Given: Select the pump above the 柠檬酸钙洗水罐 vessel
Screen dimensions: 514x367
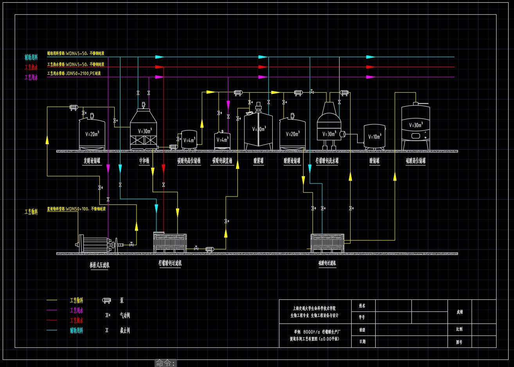Looking at the screenshot, I should [x=344, y=93].
